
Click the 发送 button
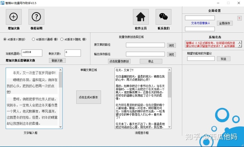click(223, 59)
